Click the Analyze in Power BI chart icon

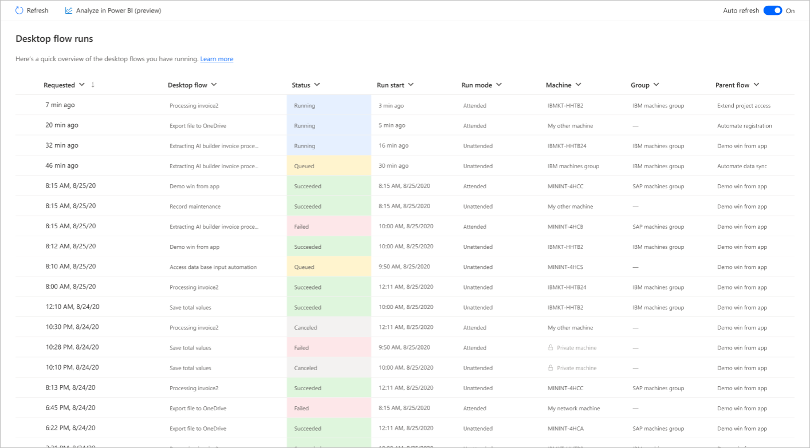point(69,10)
